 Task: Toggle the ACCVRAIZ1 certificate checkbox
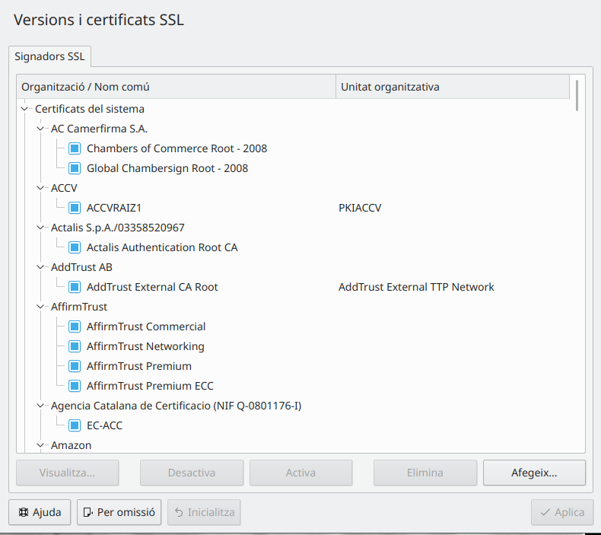tap(75, 208)
